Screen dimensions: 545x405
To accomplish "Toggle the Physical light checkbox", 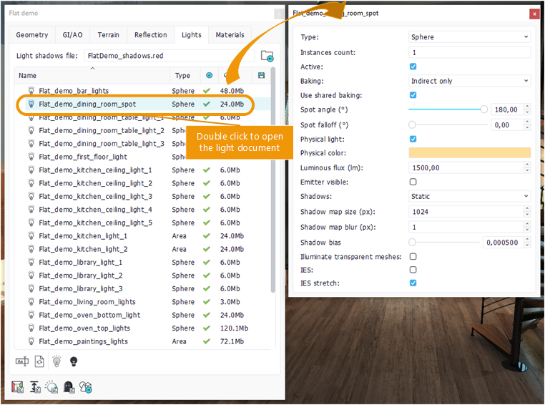I will pyautogui.click(x=413, y=139).
